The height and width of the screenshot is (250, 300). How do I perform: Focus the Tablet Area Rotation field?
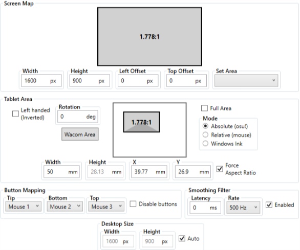(x=78, y=117)
